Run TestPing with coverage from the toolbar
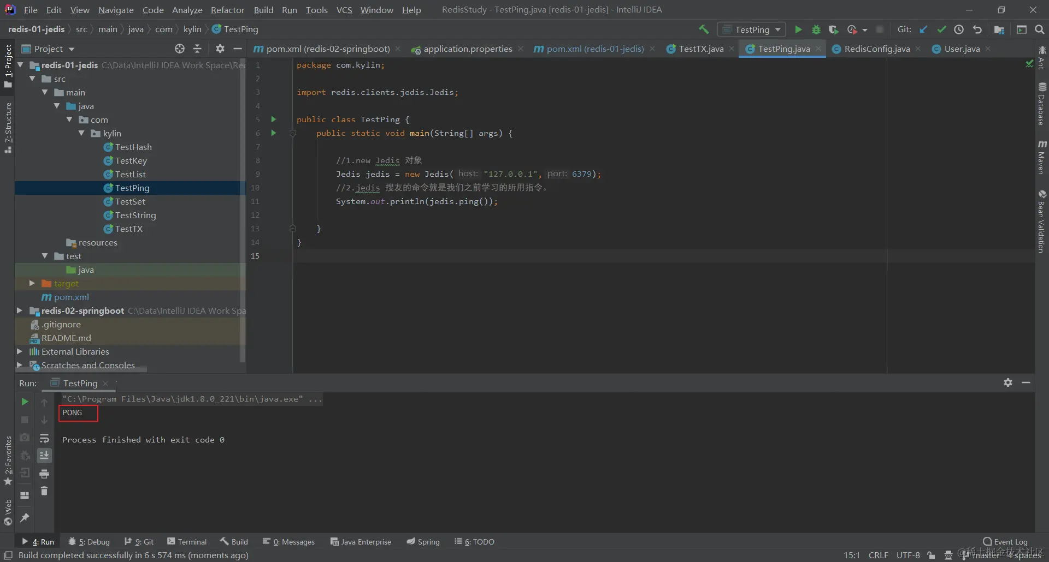 click(x=833, y=29)
